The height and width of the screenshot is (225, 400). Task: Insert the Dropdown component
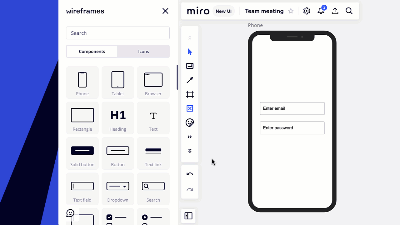[118, 189]
